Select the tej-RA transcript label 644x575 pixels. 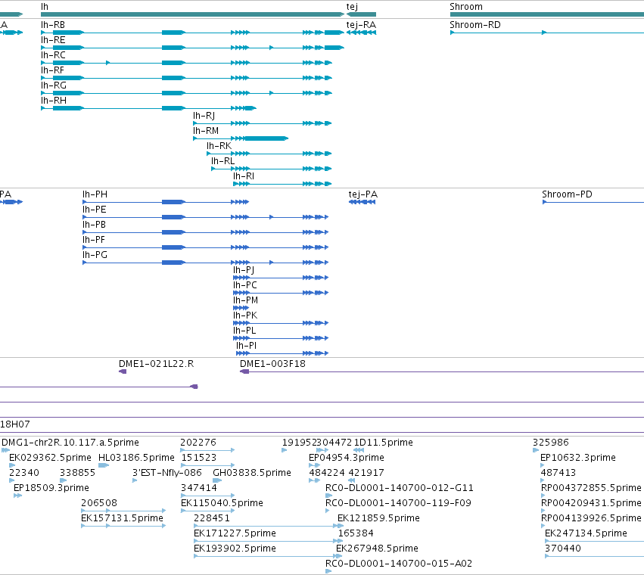pos(361,25)
